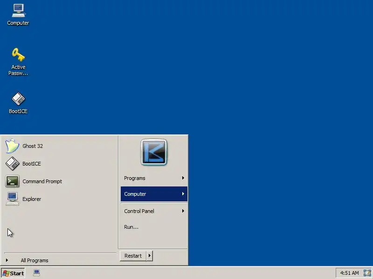Click the taskbar quick launch computer icon
Screen dimensions: 373x279
[37, 273]
